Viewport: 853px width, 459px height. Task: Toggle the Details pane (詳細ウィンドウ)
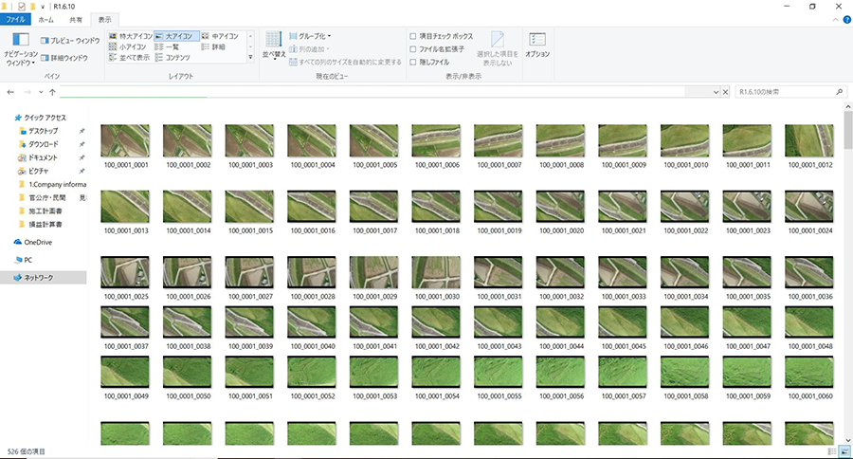pos(64,58)
